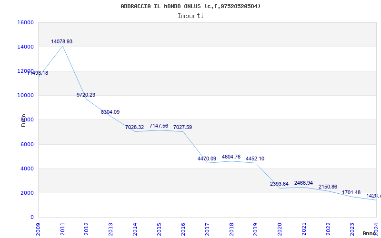Select the 2393.64 data label
Image resolution: width=381 pixels, height=238 pixels.
(x=279, y=184)
